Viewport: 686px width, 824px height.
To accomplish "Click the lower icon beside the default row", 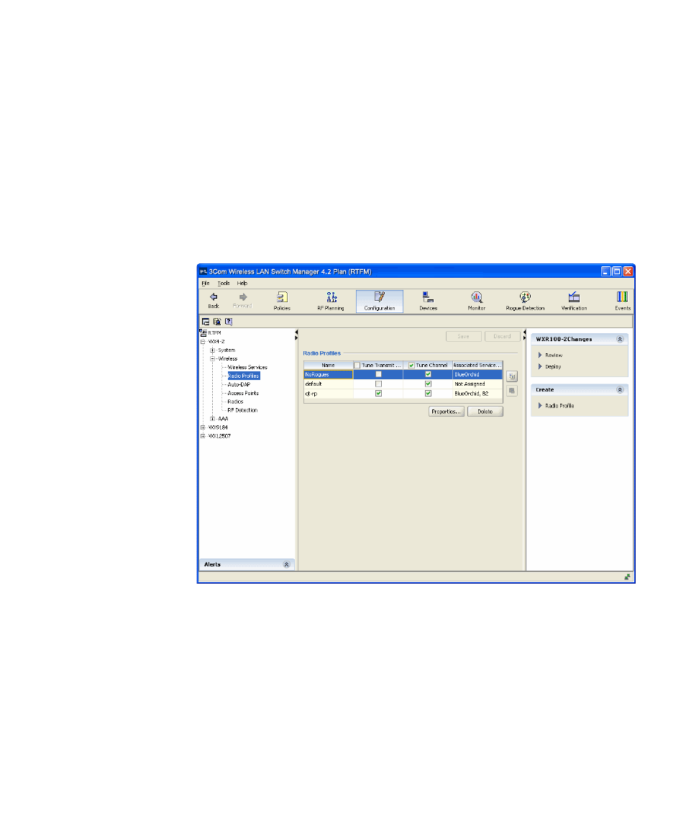I will [x=512, y=391].
